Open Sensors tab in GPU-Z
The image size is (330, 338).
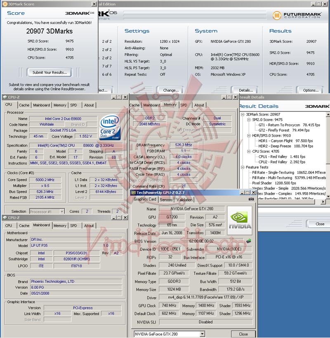pyautogui.click(x=166, y=200)
